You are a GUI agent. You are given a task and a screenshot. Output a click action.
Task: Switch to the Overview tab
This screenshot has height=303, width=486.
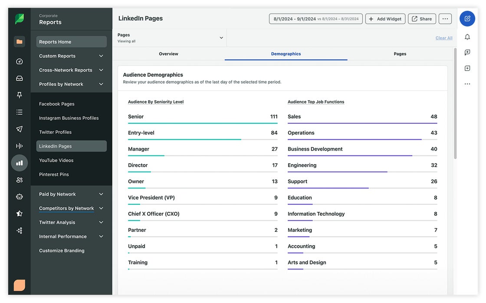click(x=168, y=54)
